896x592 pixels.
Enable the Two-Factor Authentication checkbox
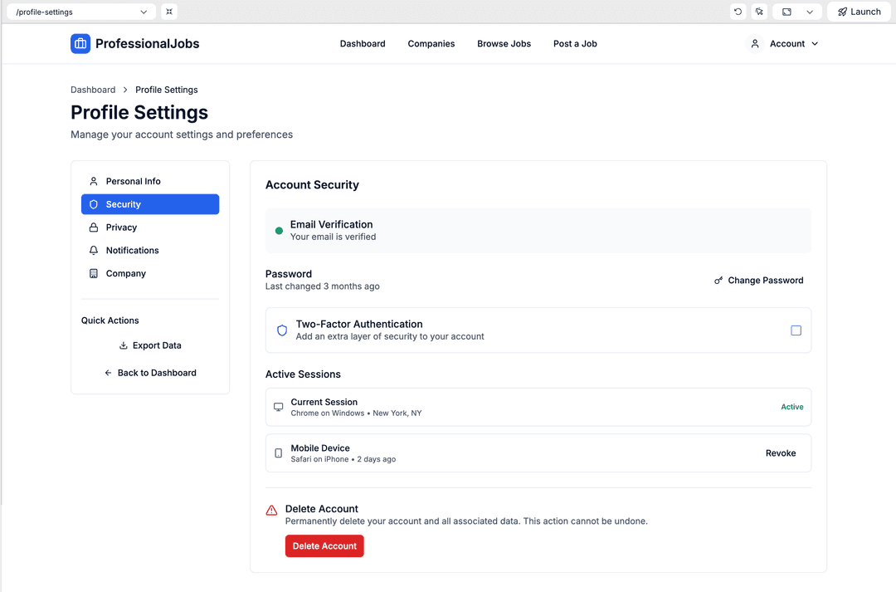[796, 330]
